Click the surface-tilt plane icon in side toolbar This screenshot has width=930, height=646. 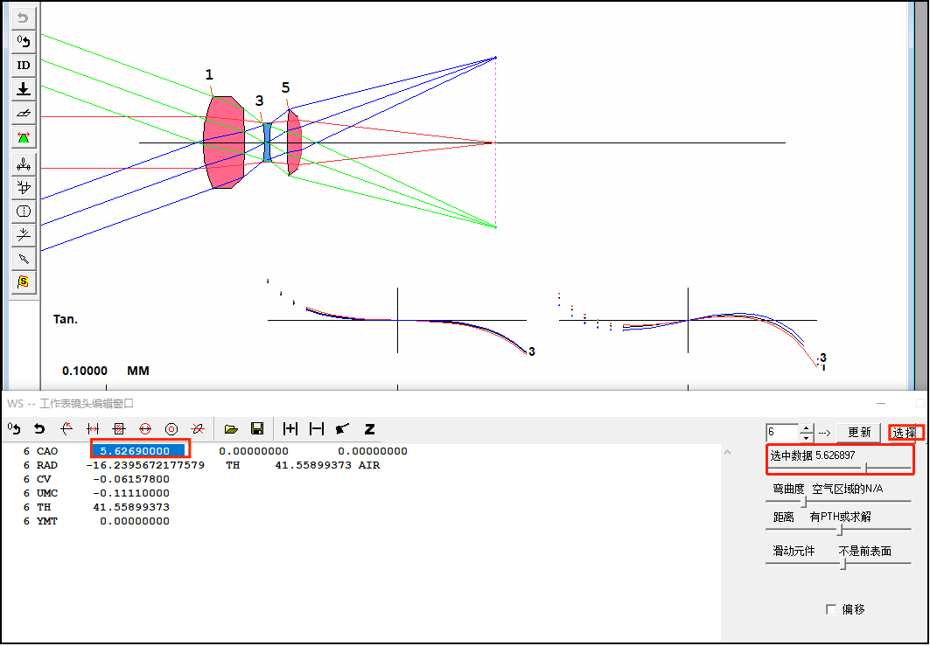click(x=23, y=113)
